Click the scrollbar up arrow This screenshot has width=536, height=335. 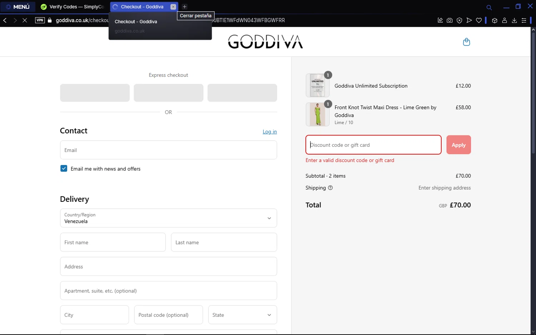[533, 30]
